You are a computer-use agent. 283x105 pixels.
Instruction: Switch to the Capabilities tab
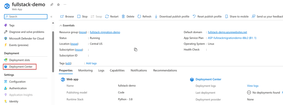[117, 70]
